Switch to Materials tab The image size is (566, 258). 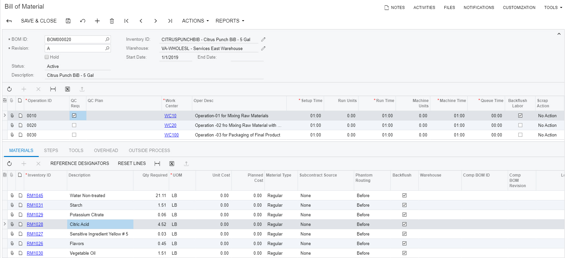21,150
